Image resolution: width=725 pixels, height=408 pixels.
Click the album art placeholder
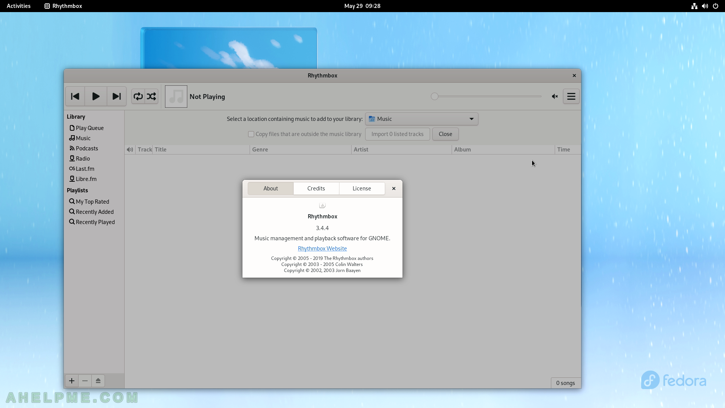pos(176,96)
